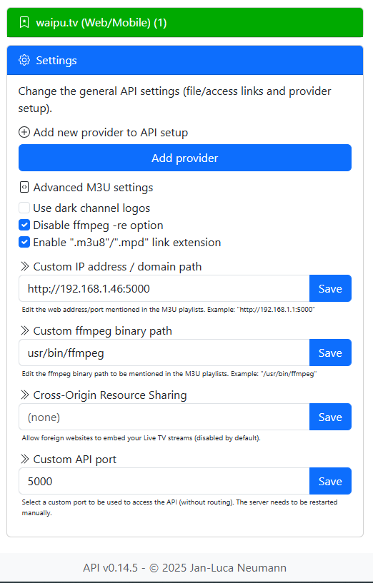Click the gear icon in Settings header
Viewport: 373px width, 583px height.
[24, 60]
